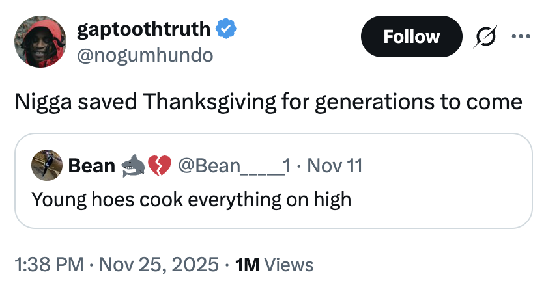The height and width of the screenshot is (294, 546).
Task: Click the main tweet text about Thanksgiving
Action: tap(268, 102)
